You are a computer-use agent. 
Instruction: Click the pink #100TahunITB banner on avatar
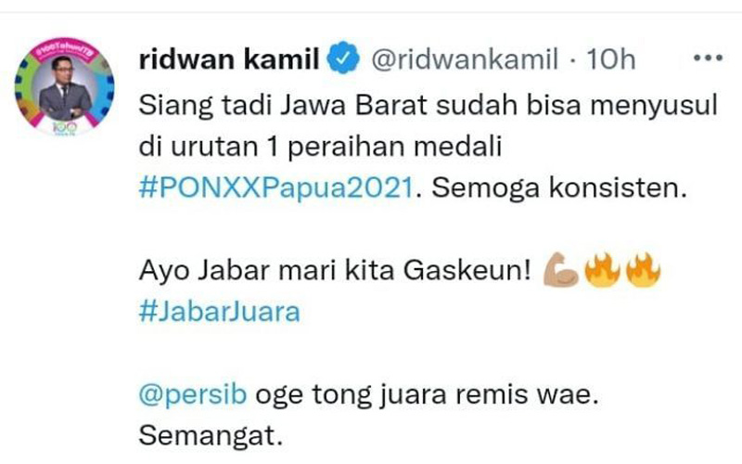(66, 50)
